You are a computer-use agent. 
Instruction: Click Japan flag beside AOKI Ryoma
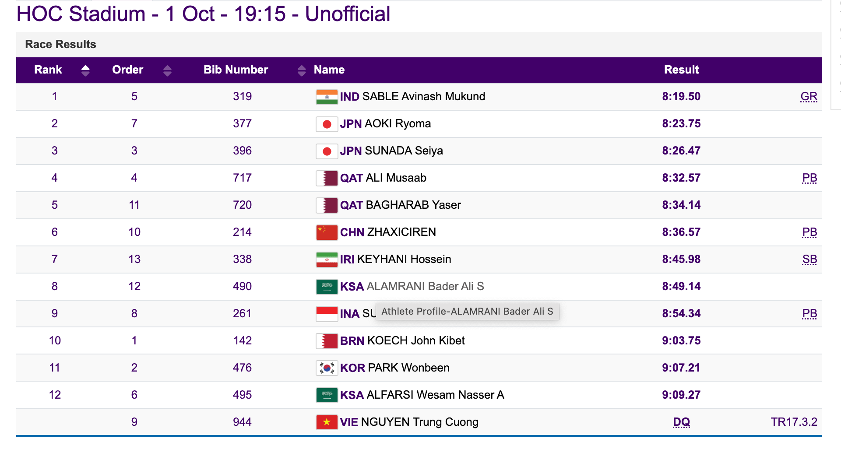[x=327, y=124]
